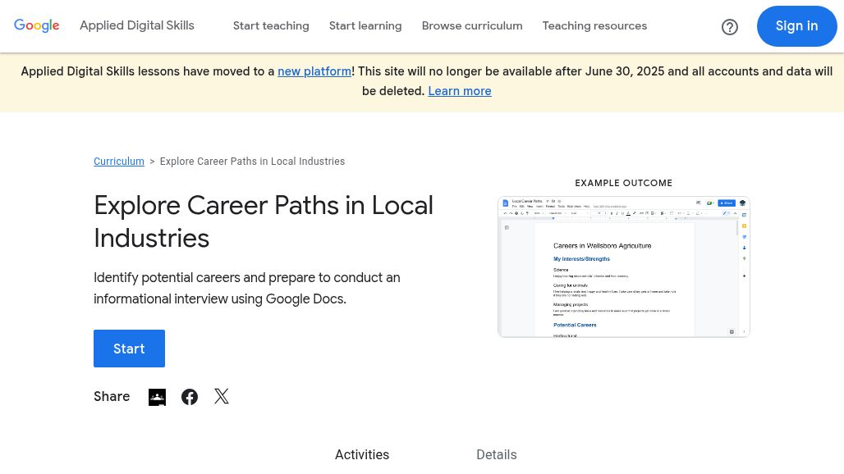Click breadcrumb text Explore Career Paths in Local Industries
The image size is (844, 474).
tap(252, 162)
